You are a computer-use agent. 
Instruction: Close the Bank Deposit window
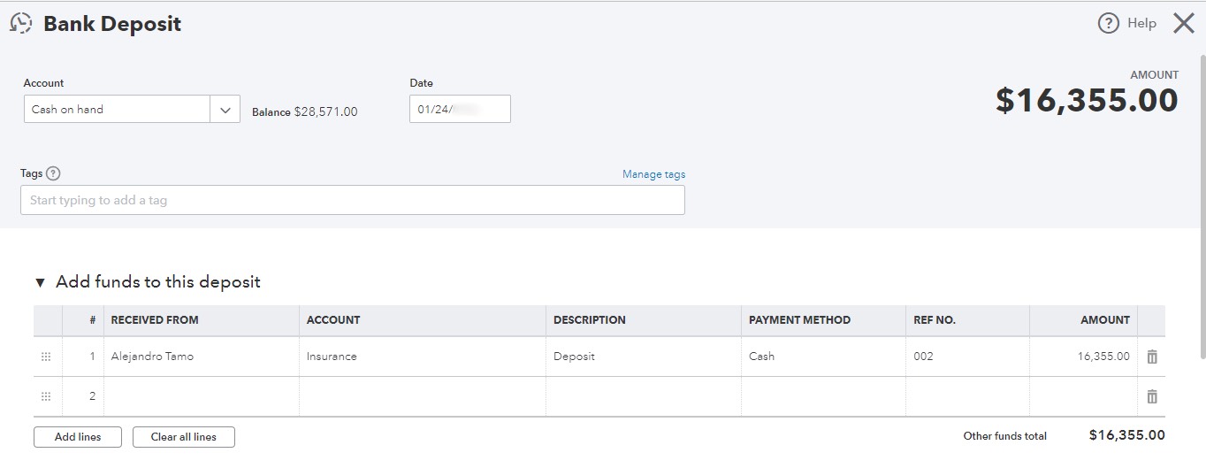point(1184,24)
